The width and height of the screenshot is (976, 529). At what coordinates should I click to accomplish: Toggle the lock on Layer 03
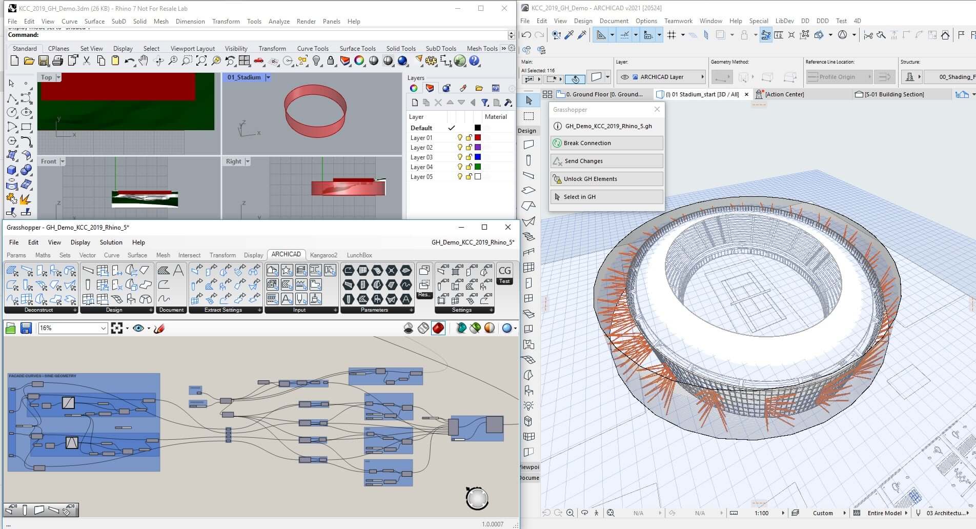469,157
